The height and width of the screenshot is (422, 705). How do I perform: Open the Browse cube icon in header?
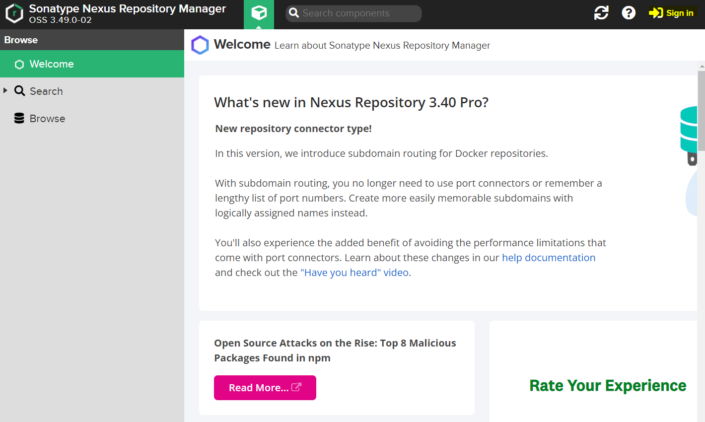pos(259,13)
